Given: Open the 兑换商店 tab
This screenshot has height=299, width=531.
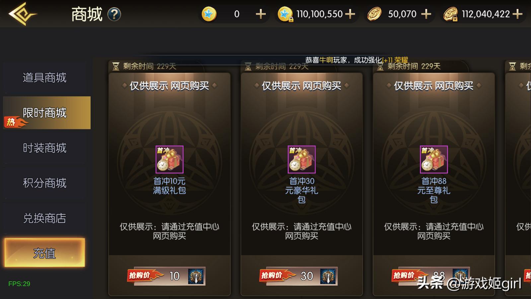Looking at the screenshot, I should [44, 218].
